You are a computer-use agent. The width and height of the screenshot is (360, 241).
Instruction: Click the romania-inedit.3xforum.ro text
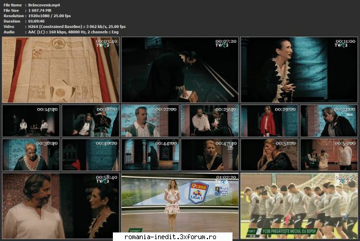click(x=170, y=237)
